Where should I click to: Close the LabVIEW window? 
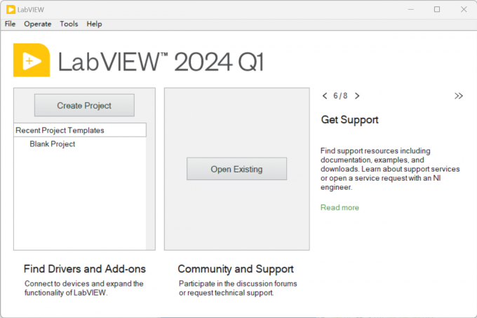coord(464,9)
